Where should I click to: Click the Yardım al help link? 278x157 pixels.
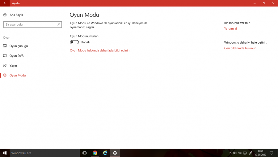(x=230, y=28)
